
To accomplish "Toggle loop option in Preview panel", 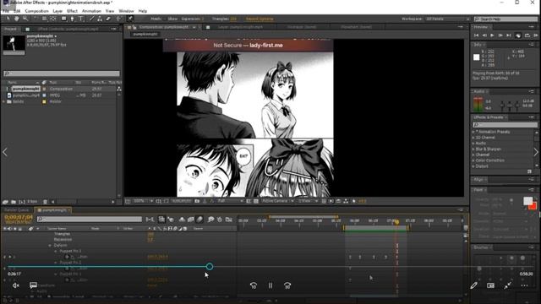I will tap(527, 35).
